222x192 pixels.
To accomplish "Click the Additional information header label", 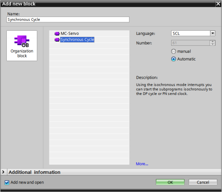I will point(35,172).
